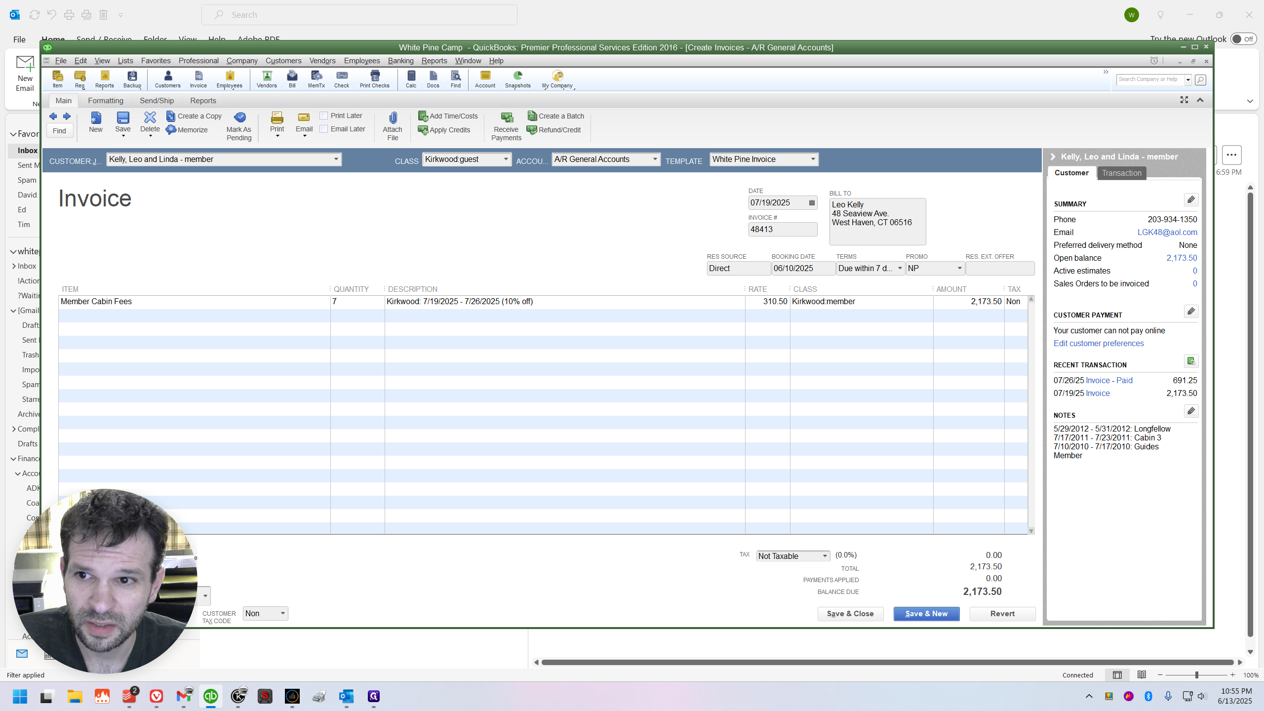
Task: Open the Class Kirkwood:guest dropdown
Action: 506,159
